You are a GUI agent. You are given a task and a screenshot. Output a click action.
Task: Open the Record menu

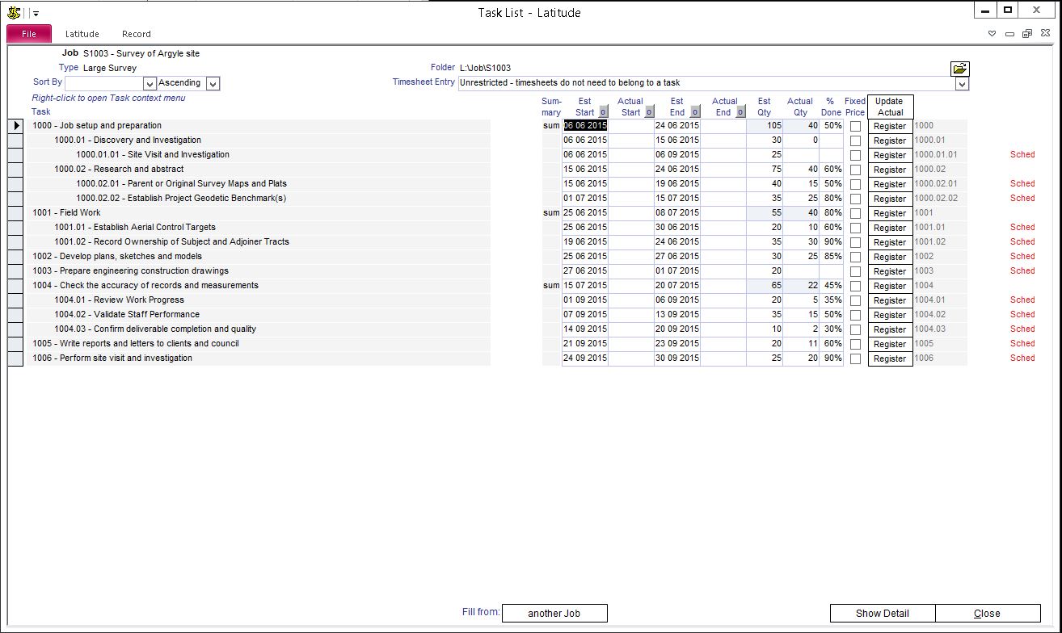pos(137,34)
